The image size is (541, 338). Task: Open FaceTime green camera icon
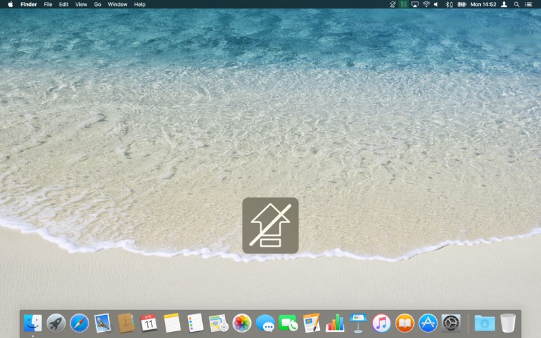pyautogui.click(x=288, y=323)
